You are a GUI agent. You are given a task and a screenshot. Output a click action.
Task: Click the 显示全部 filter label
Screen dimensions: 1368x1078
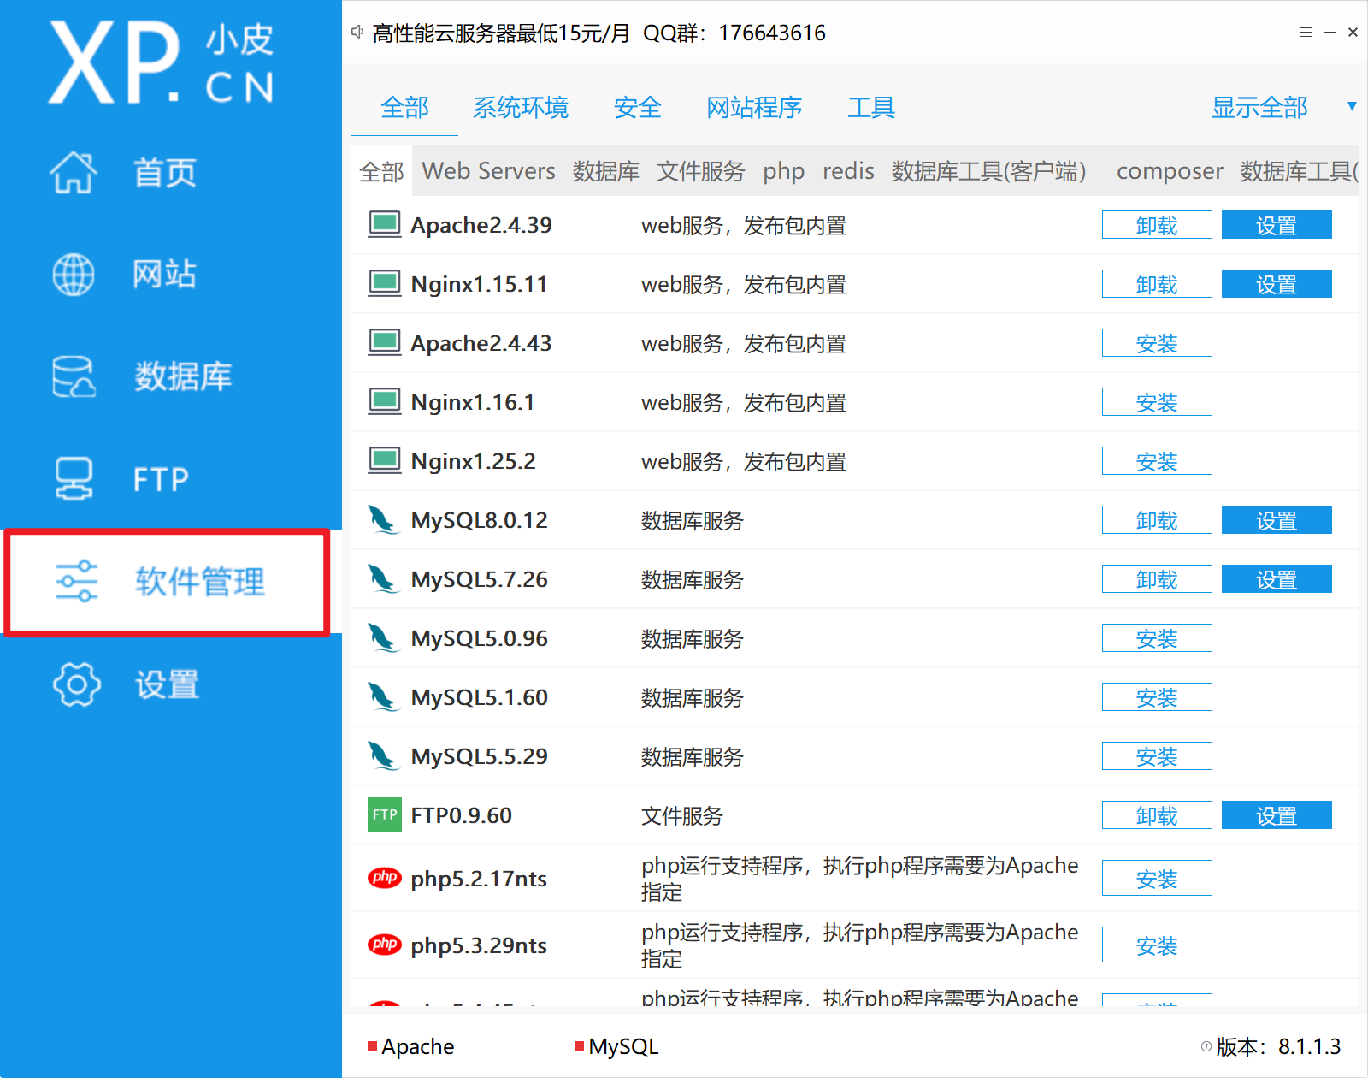1259,108
